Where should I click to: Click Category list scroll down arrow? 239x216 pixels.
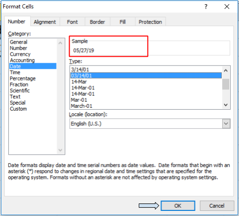pyautogui.click(x=60, y=150)
